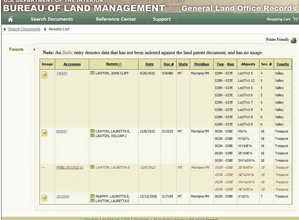Click the Printer Friendly printer icon

(294, 40)
